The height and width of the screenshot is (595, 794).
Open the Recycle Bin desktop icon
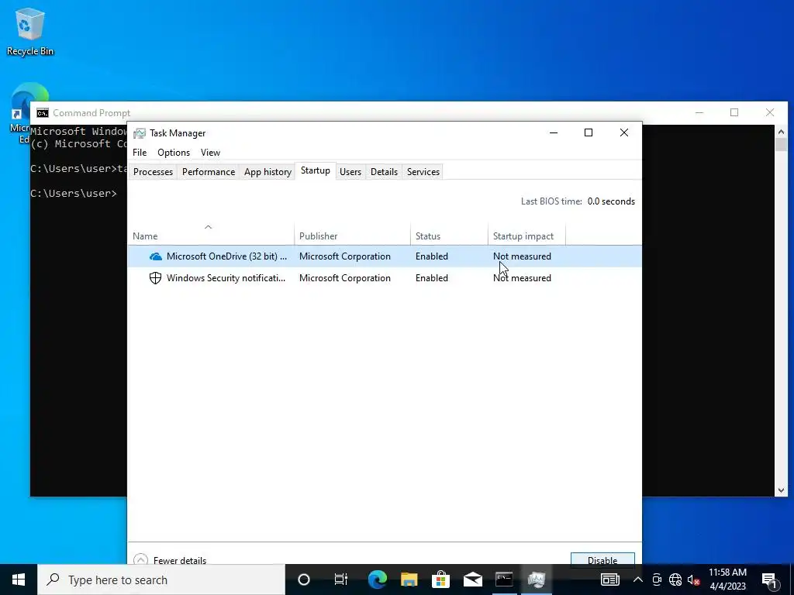[x=30, y=31]
